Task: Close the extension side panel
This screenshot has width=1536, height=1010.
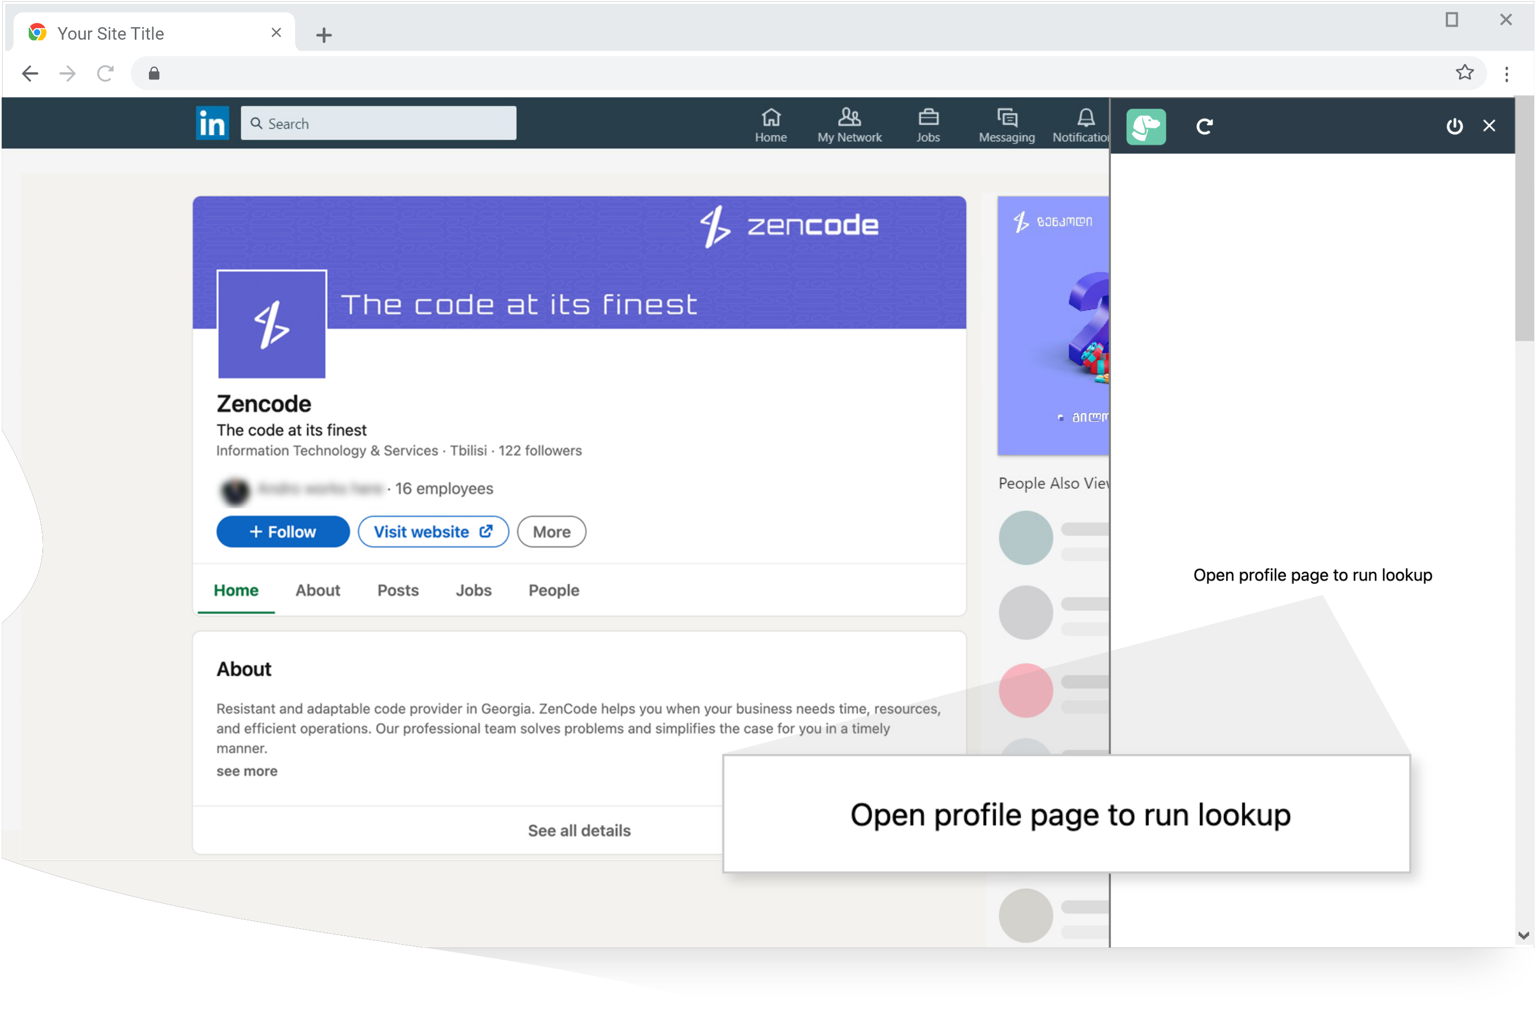Action: click(x=1488, y=126)
